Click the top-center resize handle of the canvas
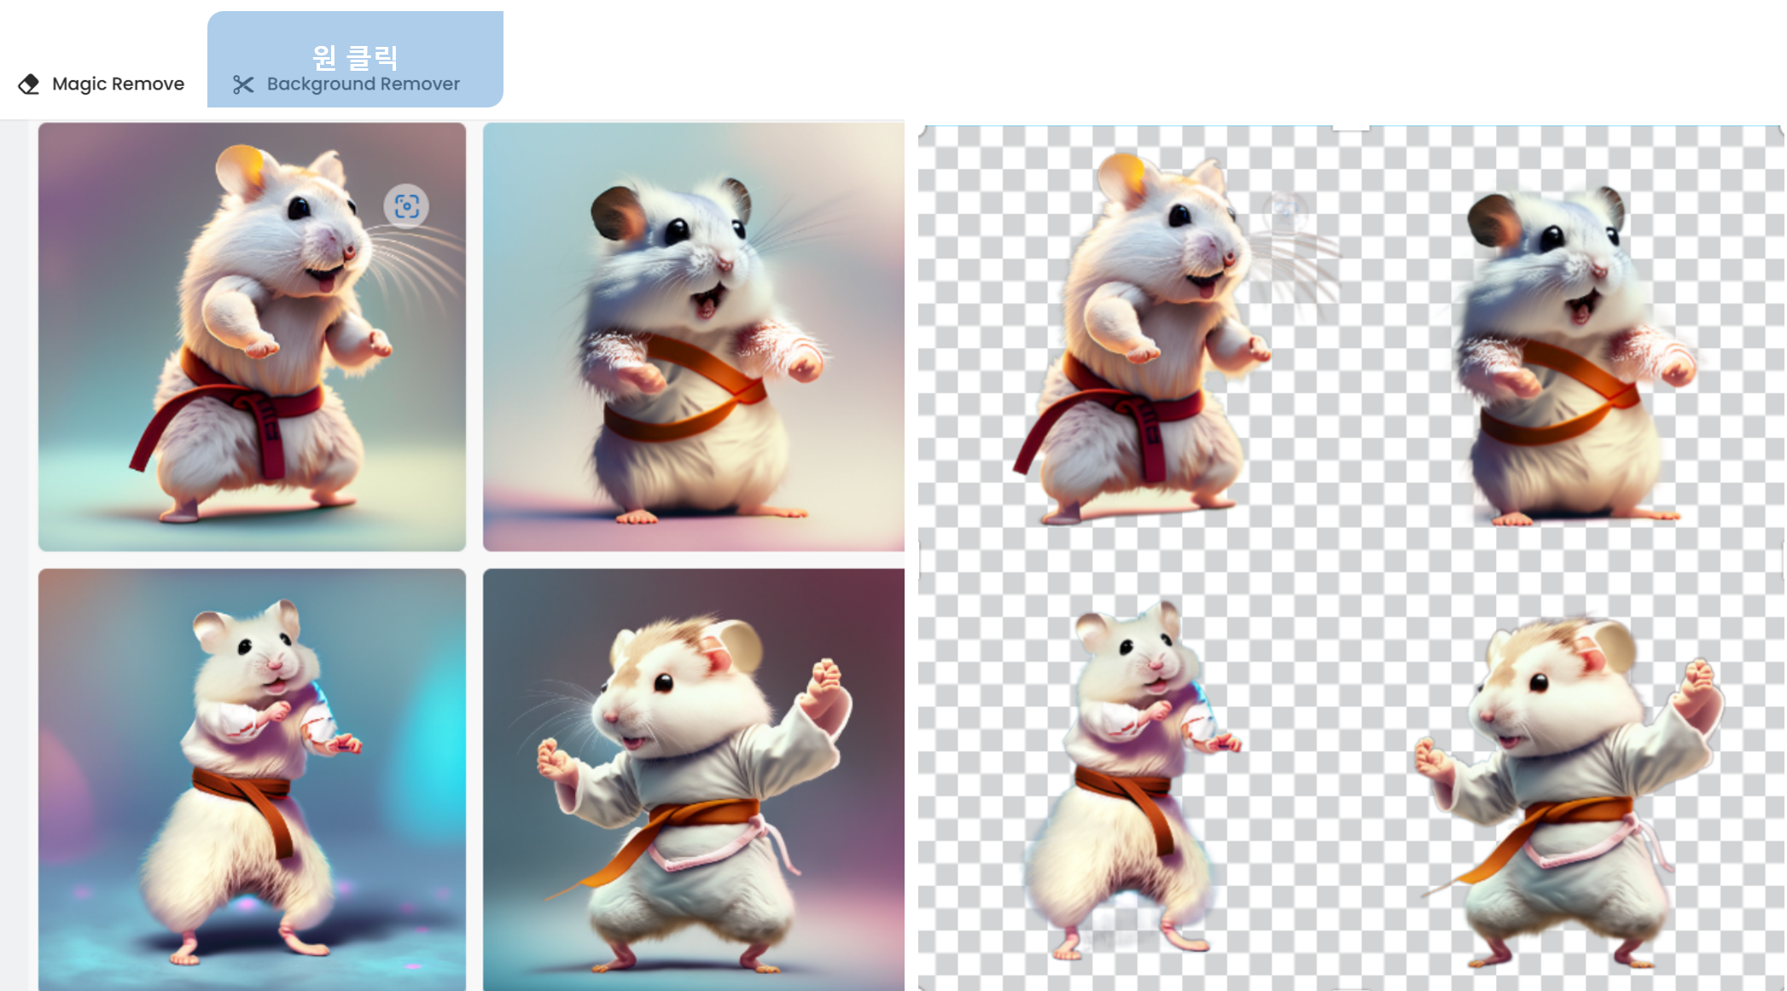1787x991 pixels. [x=1351, y=128]
